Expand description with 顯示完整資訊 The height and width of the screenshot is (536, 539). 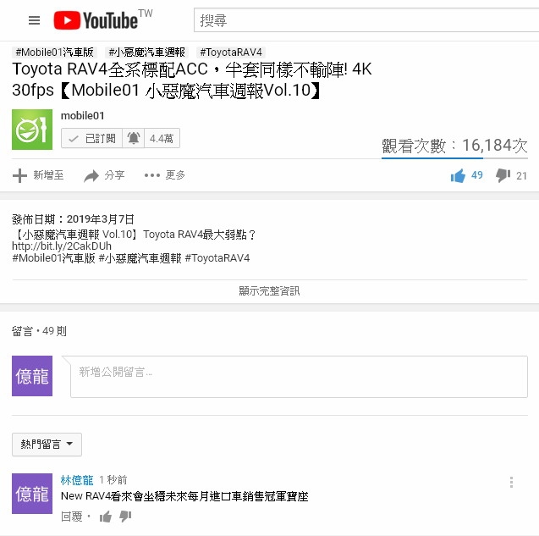[269, 291]
